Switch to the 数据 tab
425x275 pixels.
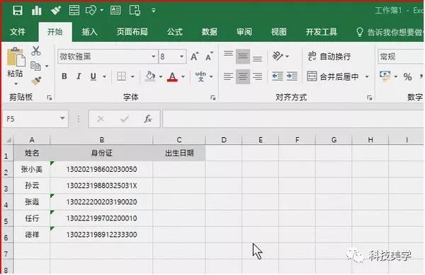(209, 32)
